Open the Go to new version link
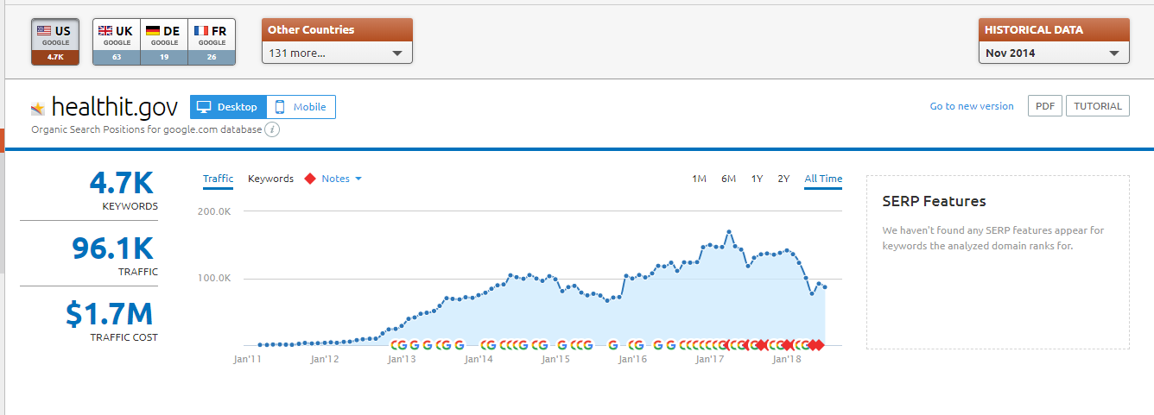This screenshot has width=1154, height=415. (972, 106)
